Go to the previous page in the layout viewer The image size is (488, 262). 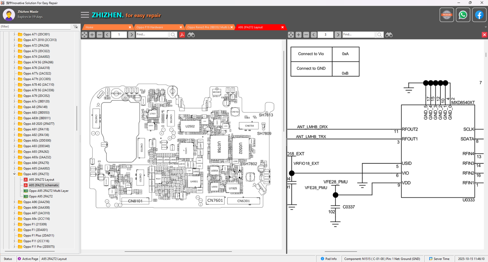tap(107, 35)
